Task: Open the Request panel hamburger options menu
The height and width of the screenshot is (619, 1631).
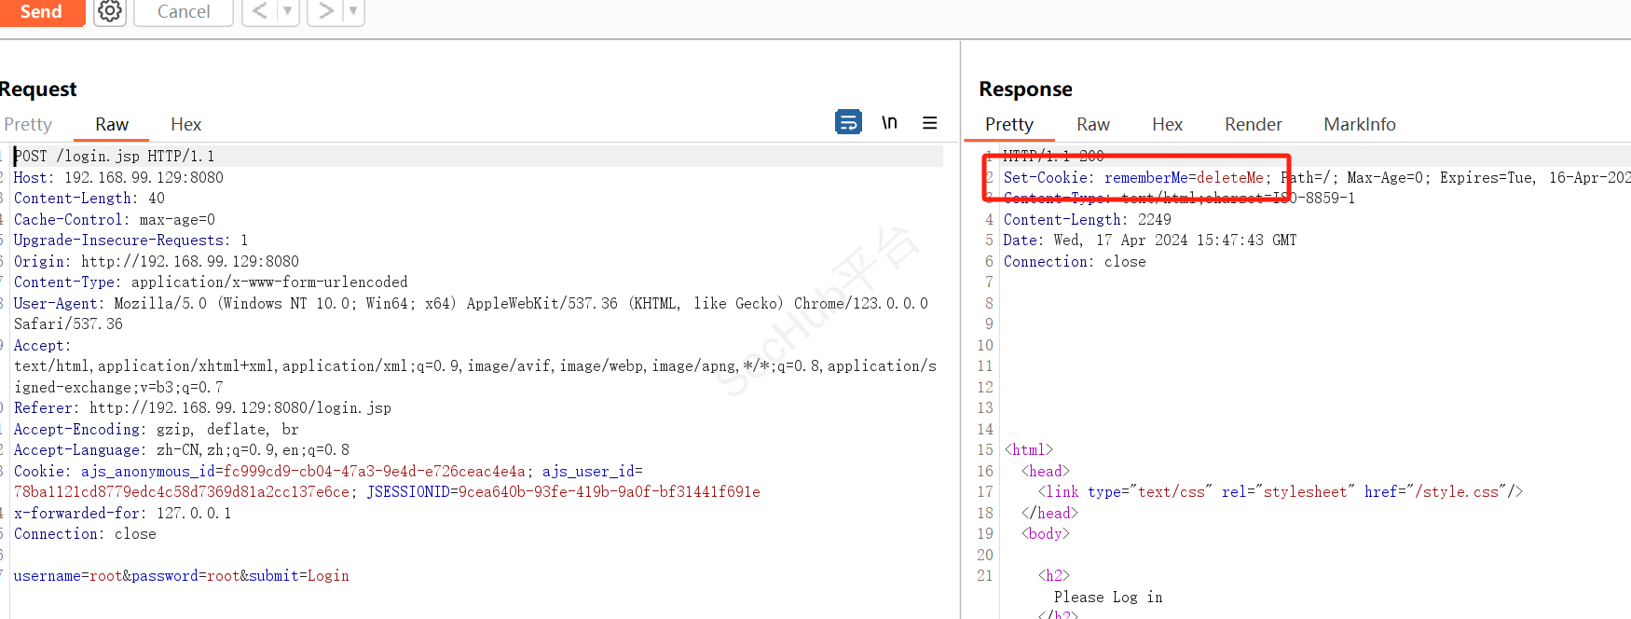Action: pyautogui.click(x=929, y=123)
